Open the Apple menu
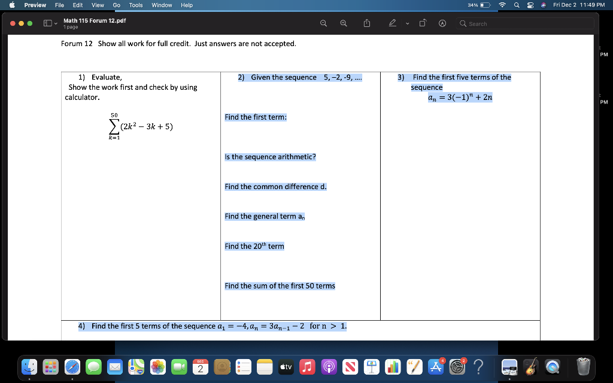This screenshot has height=383, width=613. pyautogui.click(x=12, y=5)
